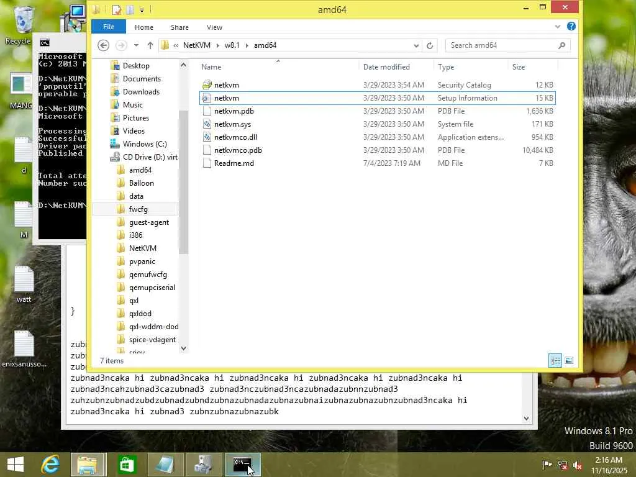Viewport: 636px width, 477px height.
Task: Click NetKVM in the address breadcrumb
Action: (197, 45)
